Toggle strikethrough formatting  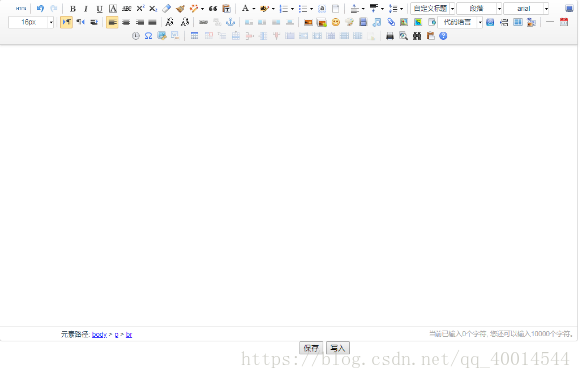pyautogui.click(x=126, y=9)
